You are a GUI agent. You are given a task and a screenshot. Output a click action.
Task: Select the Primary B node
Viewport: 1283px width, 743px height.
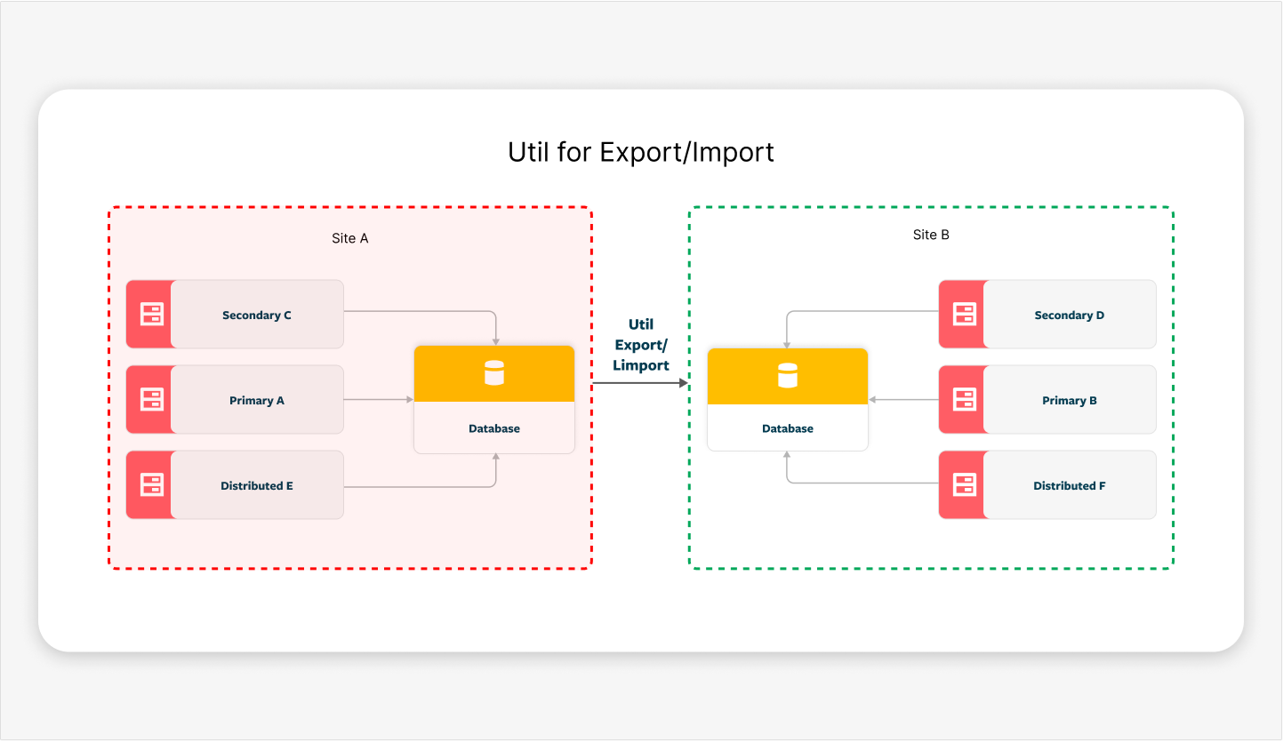point(1069,399)
